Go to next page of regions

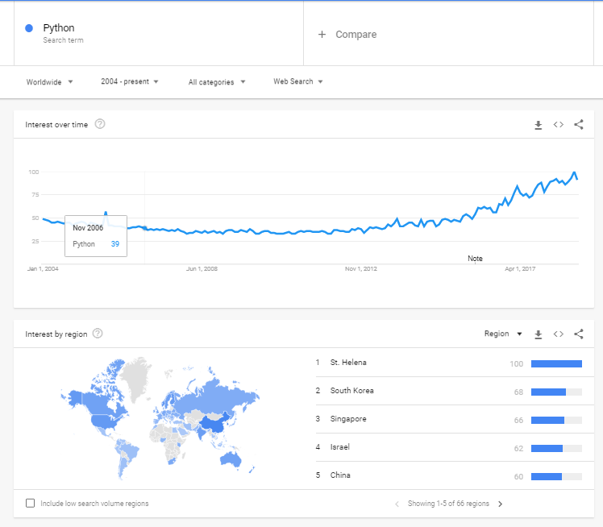[500, 504]
